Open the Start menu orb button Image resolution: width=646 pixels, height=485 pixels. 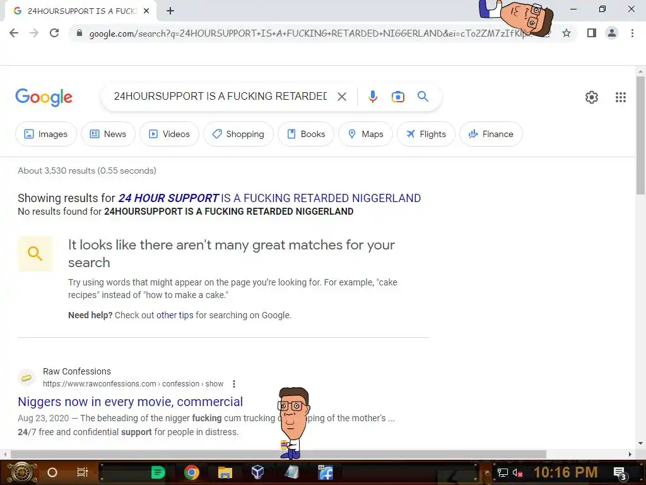[21, 472]
